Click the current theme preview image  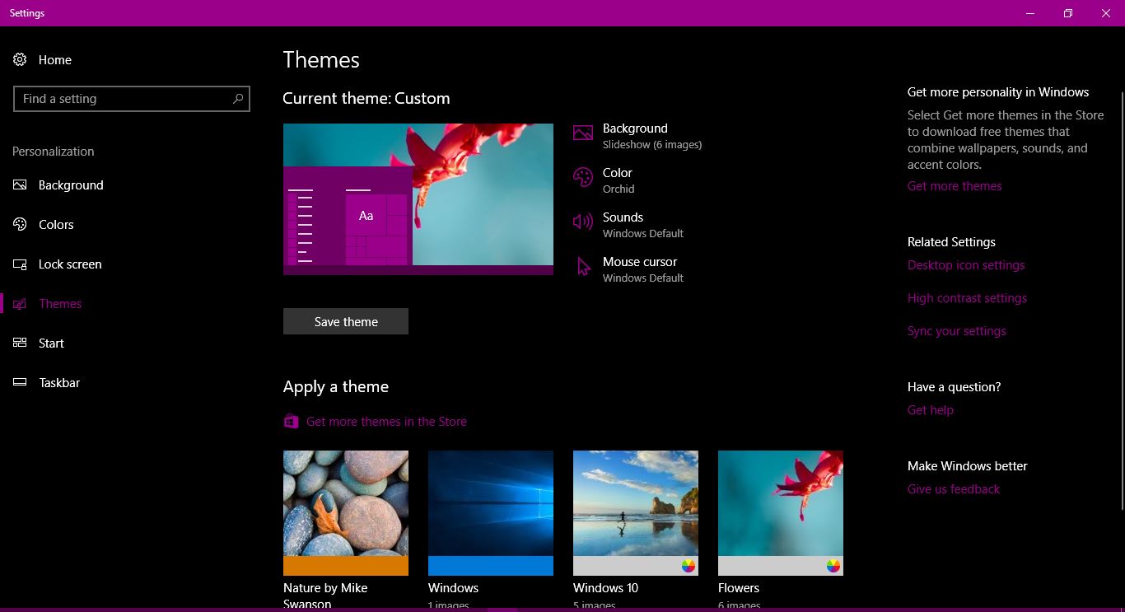point(418,199)
